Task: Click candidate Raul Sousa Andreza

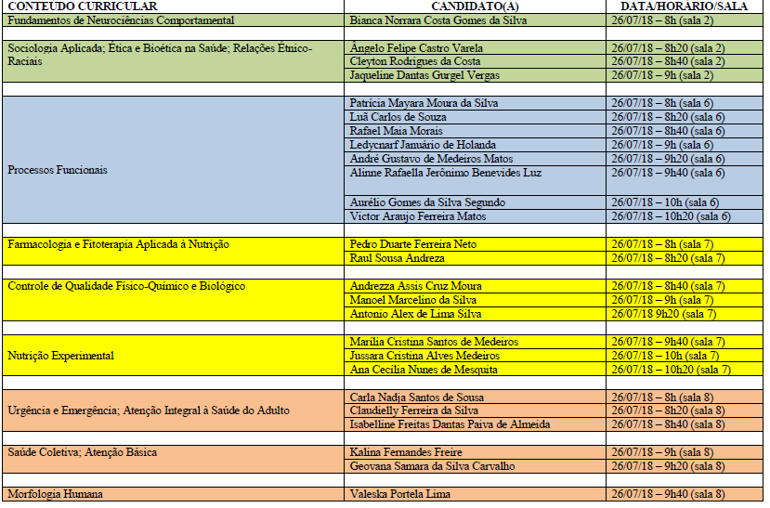Action: coord(475,258)
